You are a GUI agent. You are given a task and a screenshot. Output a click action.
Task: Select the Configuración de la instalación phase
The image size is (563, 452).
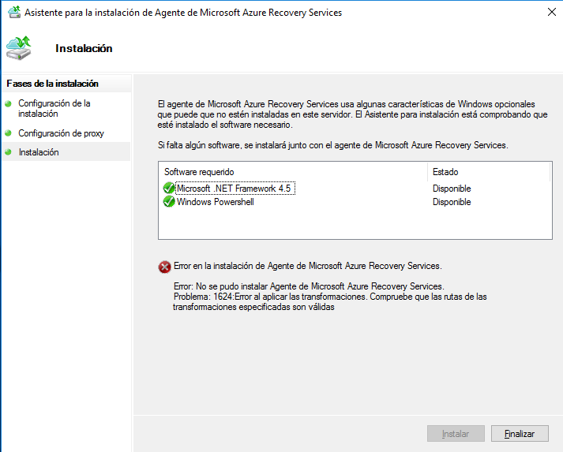(54, 108)
